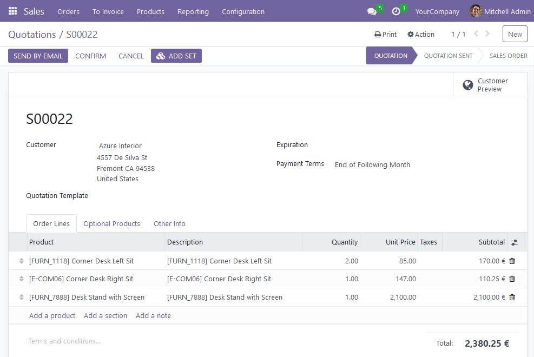Open the activities clock icon
The height and width of the screenshot is (357, 534).
tap(395, 11)
